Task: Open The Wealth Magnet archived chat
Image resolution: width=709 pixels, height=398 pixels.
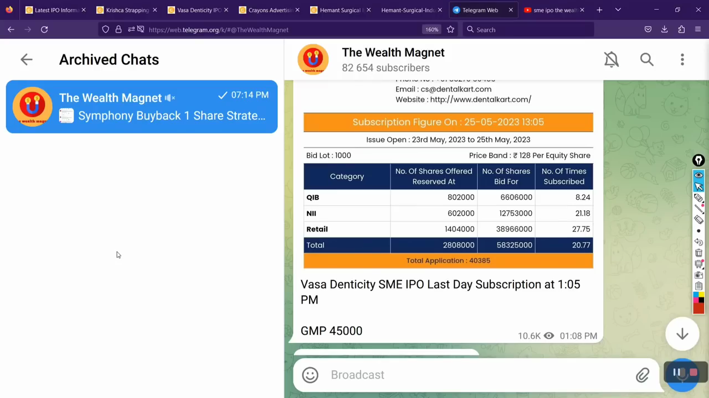Action: pos(142,107)
